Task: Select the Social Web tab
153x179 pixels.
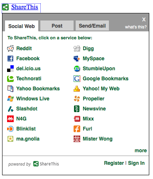Action: [x=22, y=26]
